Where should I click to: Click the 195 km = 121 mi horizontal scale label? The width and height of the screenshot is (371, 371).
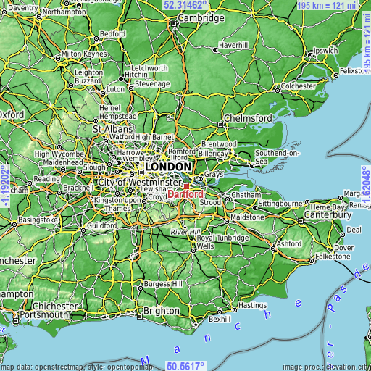326,6
